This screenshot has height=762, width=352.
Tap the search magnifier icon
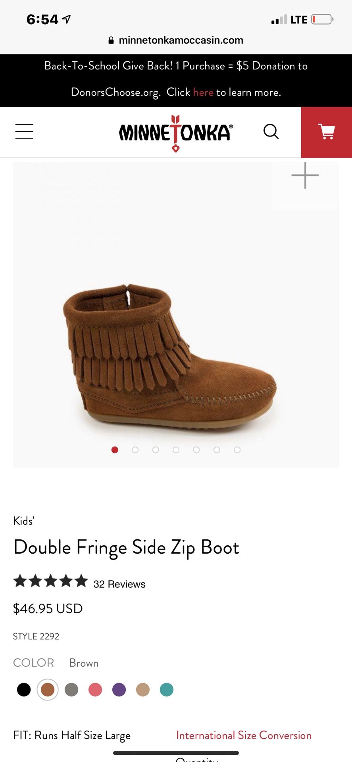click(x=271, y=131)
